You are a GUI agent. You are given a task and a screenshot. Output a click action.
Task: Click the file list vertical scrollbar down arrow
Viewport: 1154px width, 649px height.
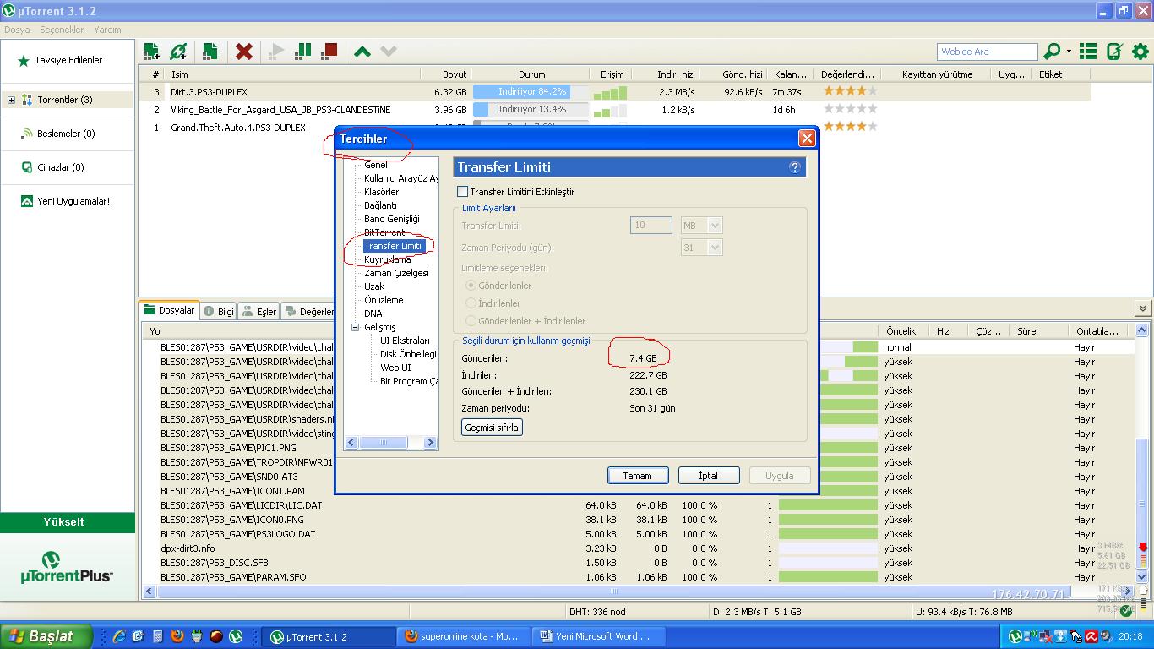click(1142, 576)
